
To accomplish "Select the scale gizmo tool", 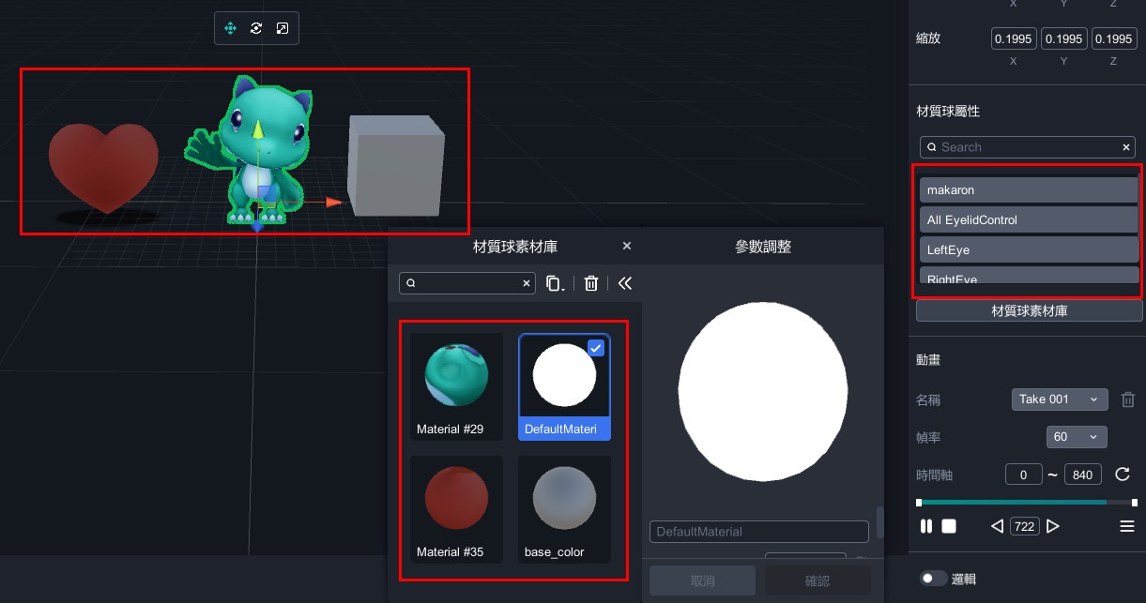I will click(x=283, y=28).
